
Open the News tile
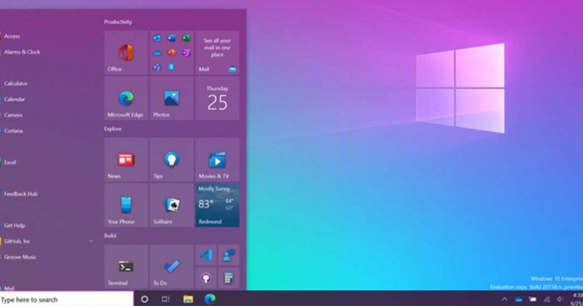[x=126, y=159]
